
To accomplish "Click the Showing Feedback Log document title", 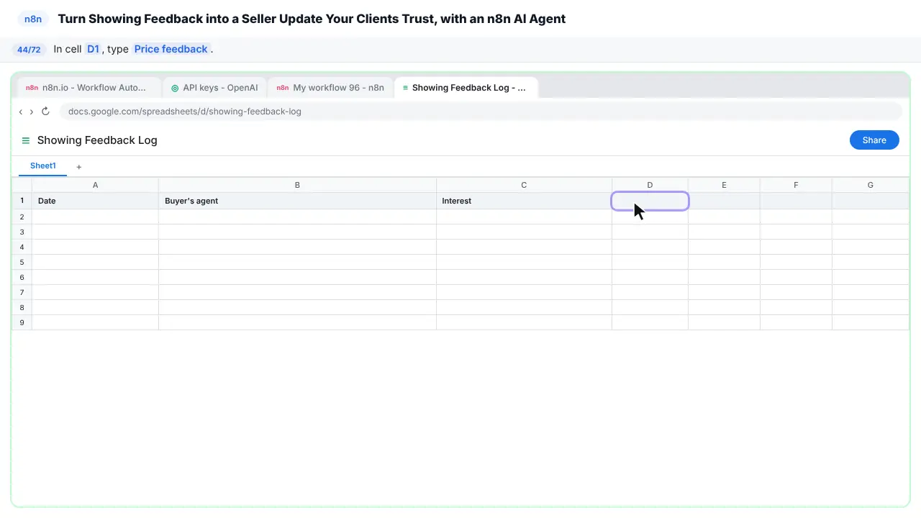I will tap(97, 140).
